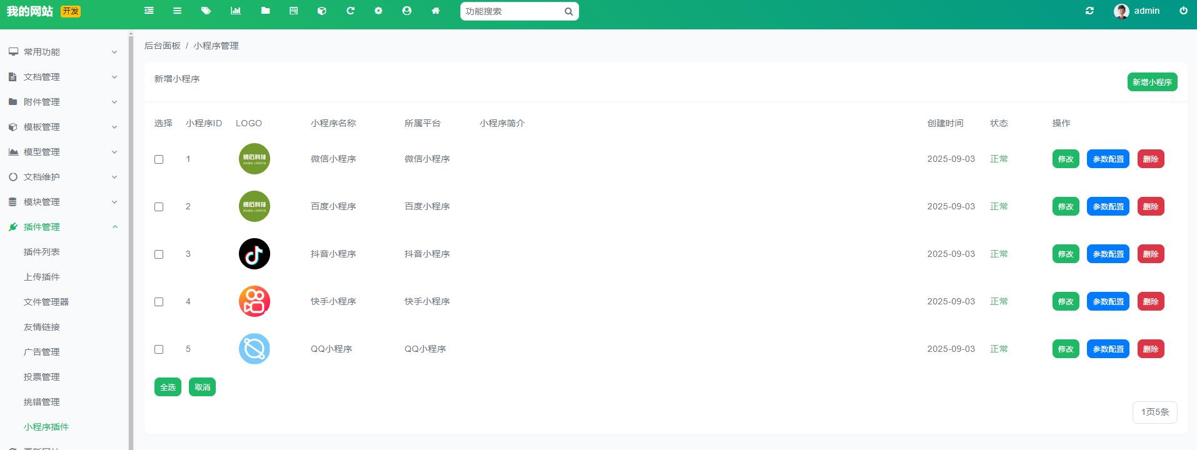Expand the 模板管理 sidebar section
Viewport: 1197px width, 450px height.
tap(63, 127)
